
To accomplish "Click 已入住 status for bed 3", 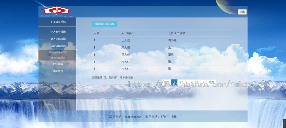I will coord(126,55).
